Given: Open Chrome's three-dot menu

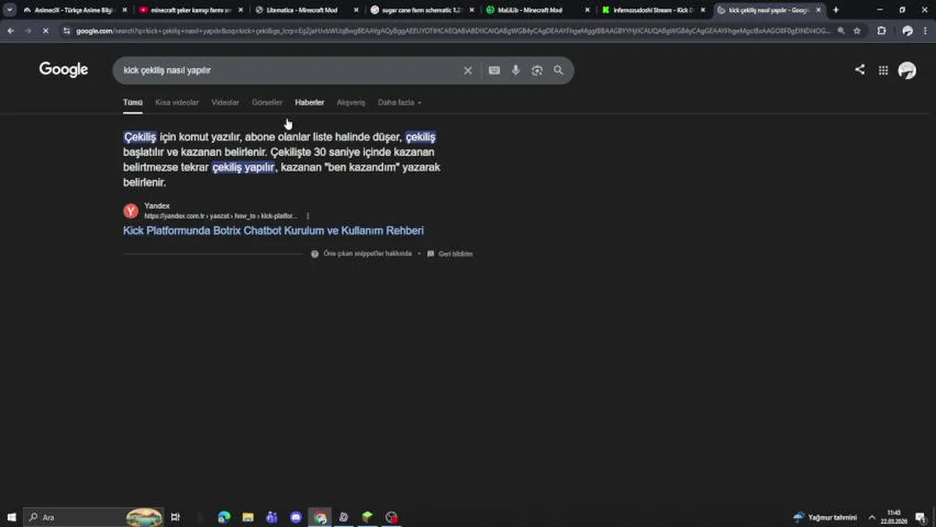Looking at the screenshot, I should pos(926,31).
